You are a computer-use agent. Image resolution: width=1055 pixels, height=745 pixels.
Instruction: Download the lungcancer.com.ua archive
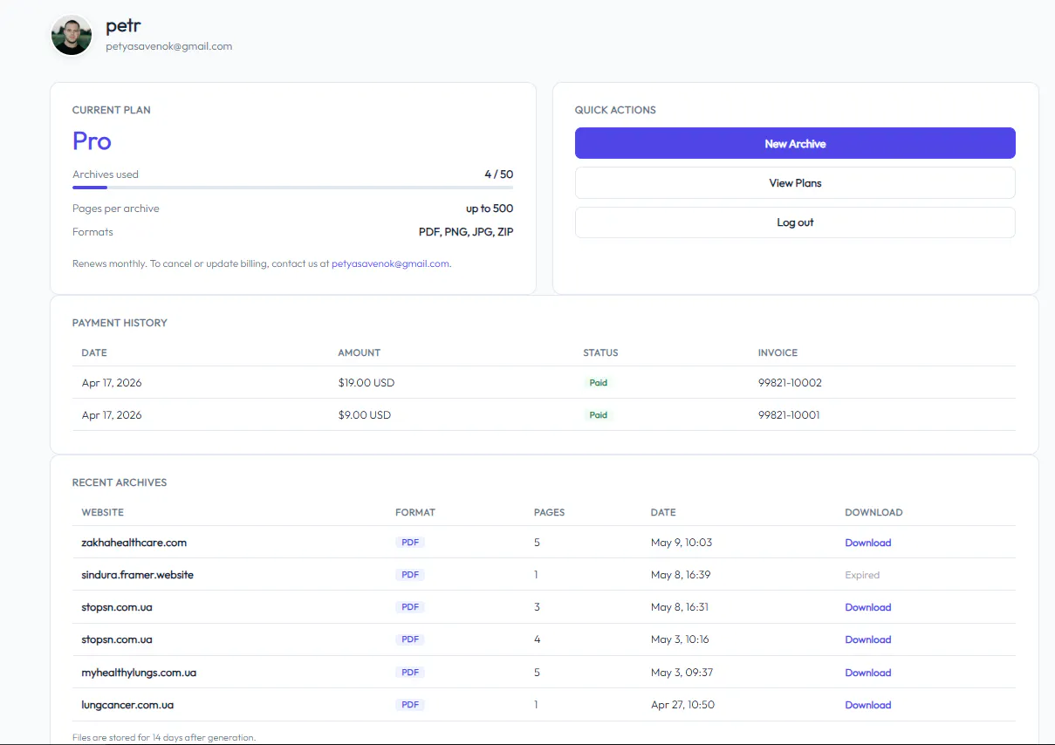pos(867,705)
